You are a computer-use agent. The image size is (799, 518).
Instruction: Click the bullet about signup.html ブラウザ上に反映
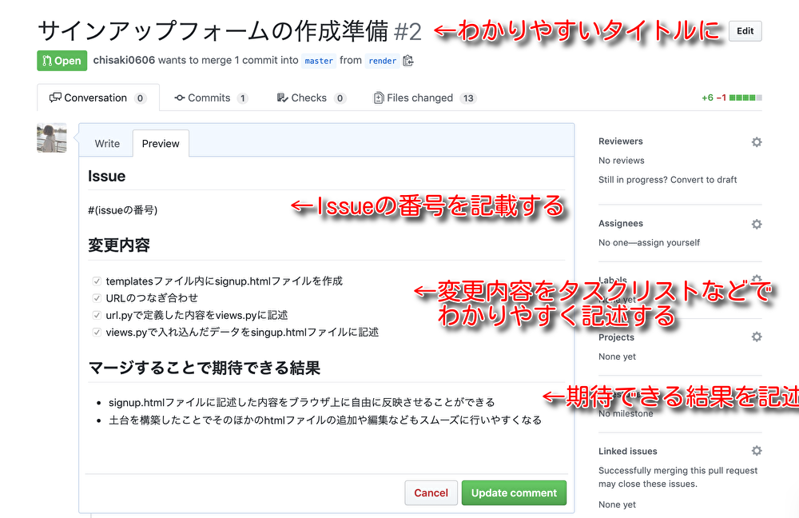click(302, 402)
